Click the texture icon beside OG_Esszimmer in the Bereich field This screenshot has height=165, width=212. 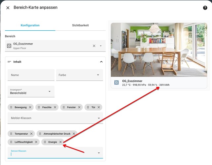(x=9, y=46)
